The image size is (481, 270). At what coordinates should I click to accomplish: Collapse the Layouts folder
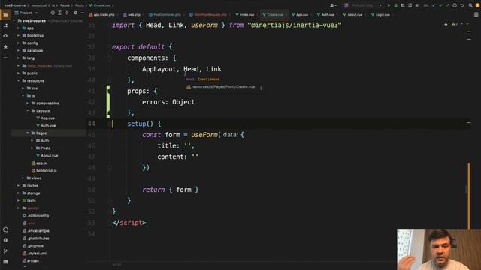coord(28,110)
